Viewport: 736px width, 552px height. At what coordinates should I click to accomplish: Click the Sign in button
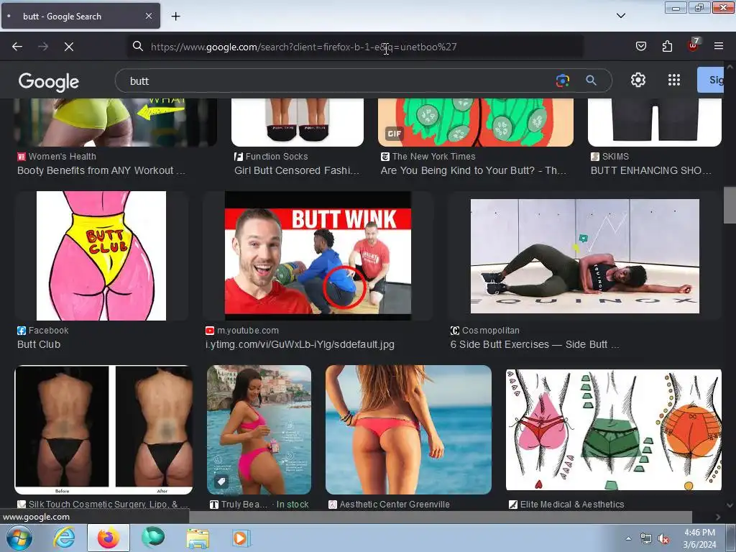pos(711,80)
